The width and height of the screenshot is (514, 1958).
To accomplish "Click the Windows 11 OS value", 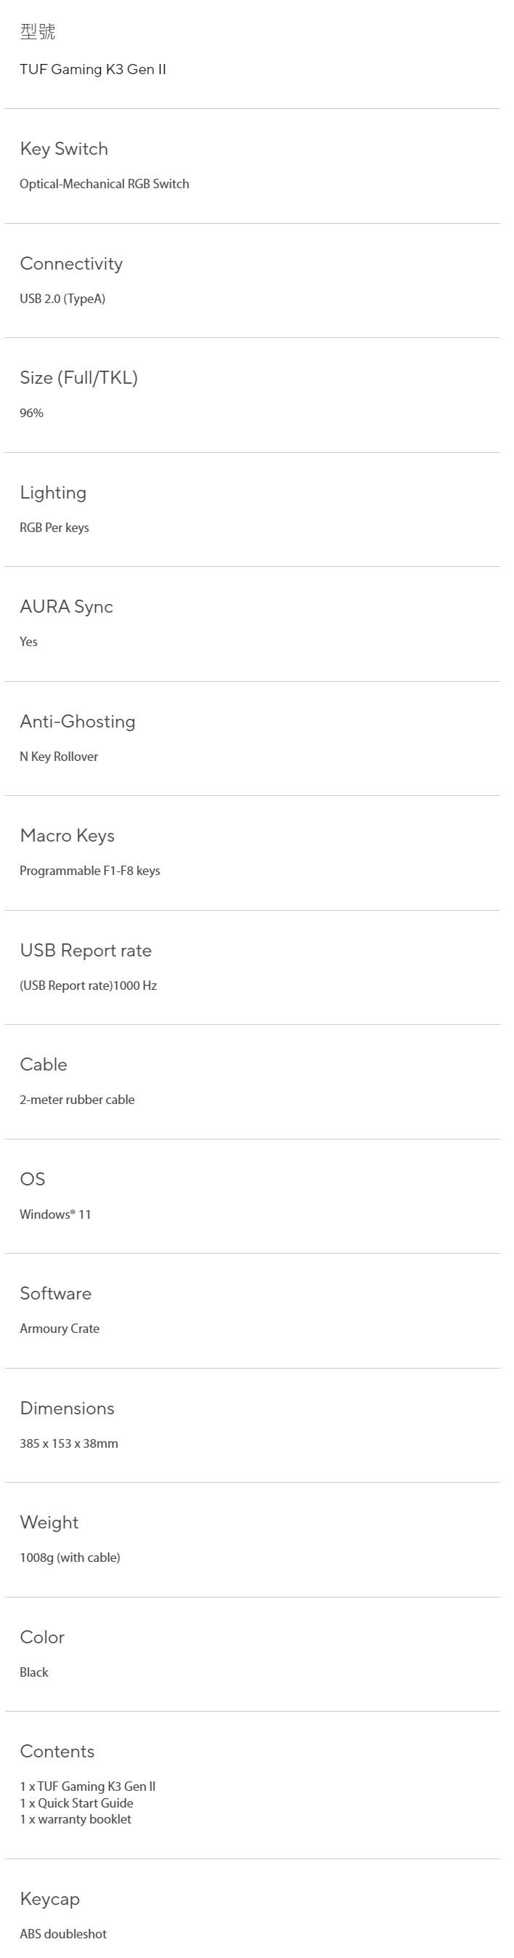I will click(55, 1214).
